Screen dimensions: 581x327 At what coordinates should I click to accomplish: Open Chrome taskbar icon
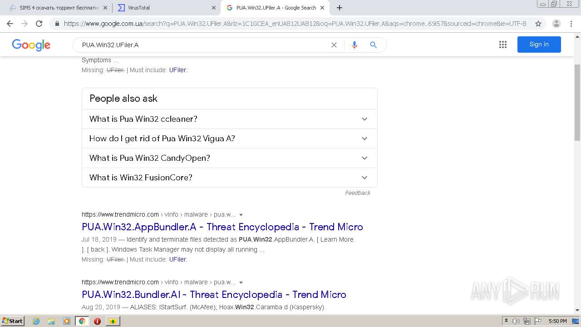point(82,321)
